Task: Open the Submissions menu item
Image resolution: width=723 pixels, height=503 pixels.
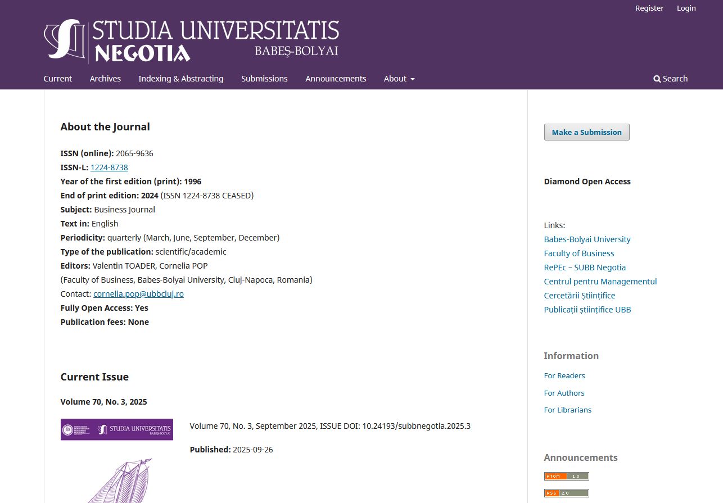Action: (x=264, y=79)
